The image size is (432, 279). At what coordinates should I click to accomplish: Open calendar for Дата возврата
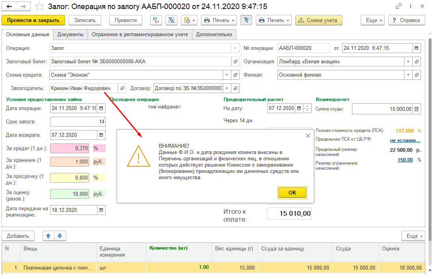(x=101, y=135)
